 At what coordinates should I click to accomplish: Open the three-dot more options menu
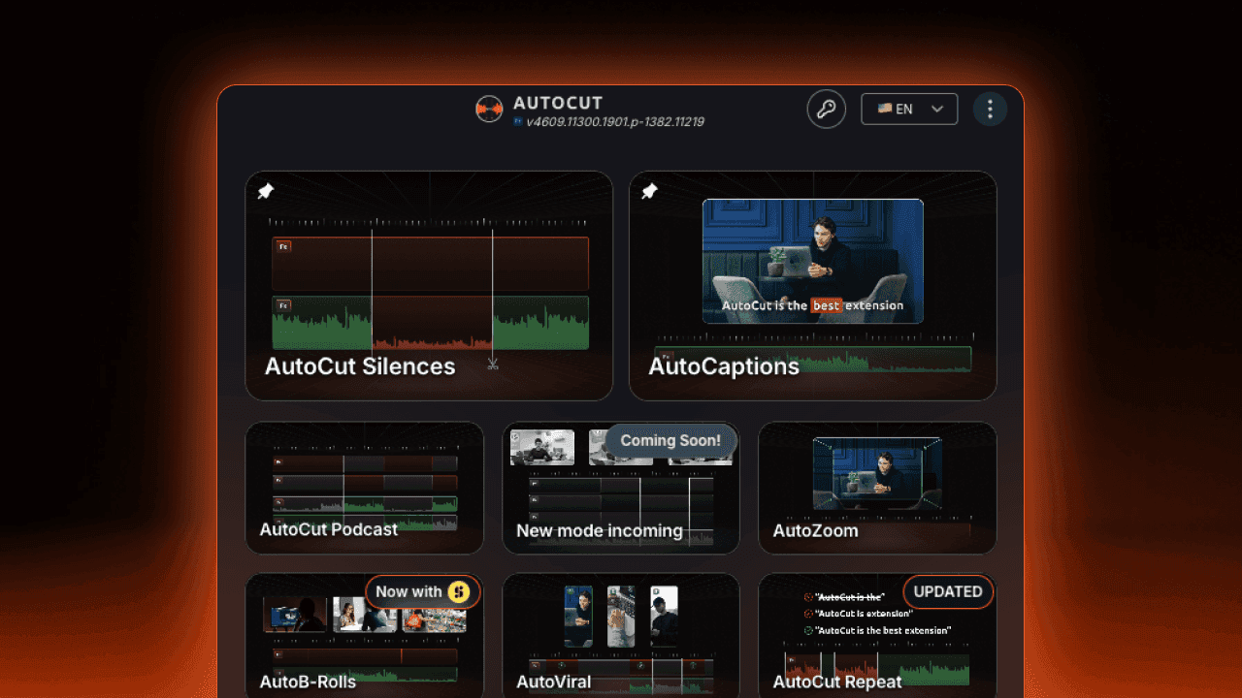click(990, 110)
